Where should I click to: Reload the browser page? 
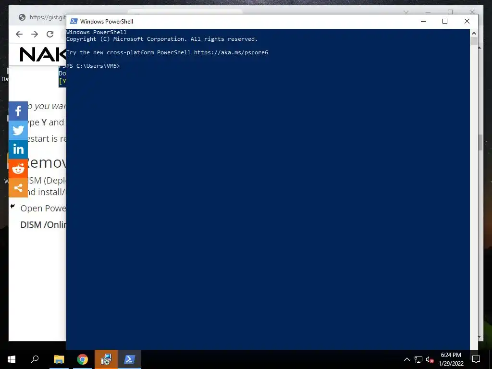pyautogui.click(x=50, y=34)
